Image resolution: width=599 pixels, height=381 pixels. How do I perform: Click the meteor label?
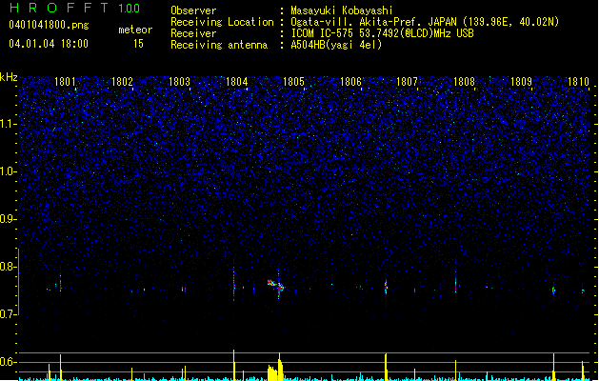tap(135, 30)
